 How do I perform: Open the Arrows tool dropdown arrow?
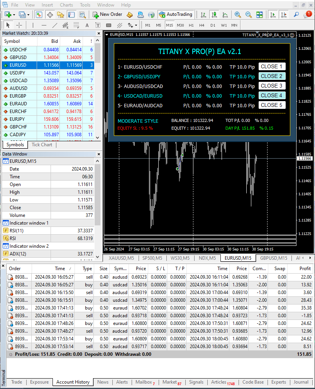pyautogui.click(x=136, y=25)
